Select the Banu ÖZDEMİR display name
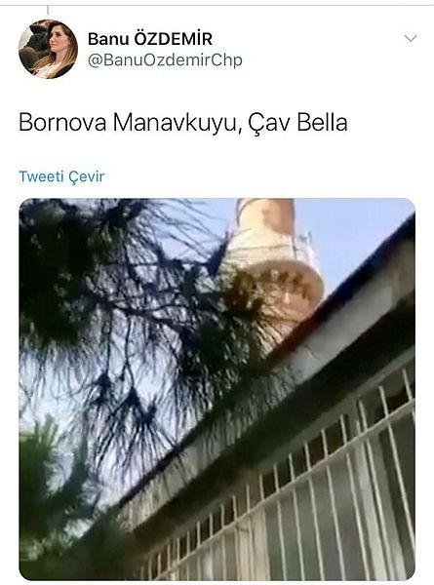 coord(150,39)
